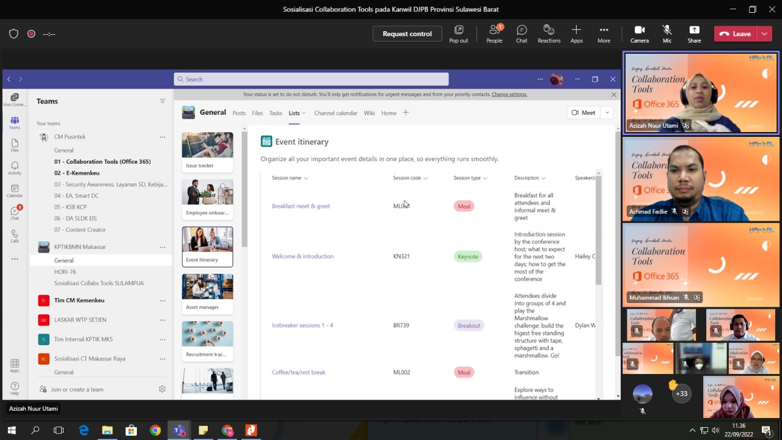This screenshot has width=782, height=440.
Task: Open Calendar in shared Teams sidebar
Action: [x=15, y=191]
